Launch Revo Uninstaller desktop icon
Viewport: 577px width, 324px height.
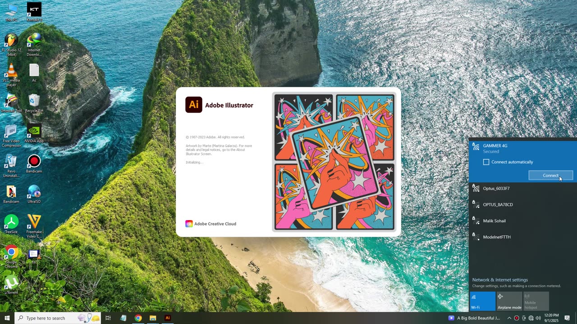[x=11, y=166]
